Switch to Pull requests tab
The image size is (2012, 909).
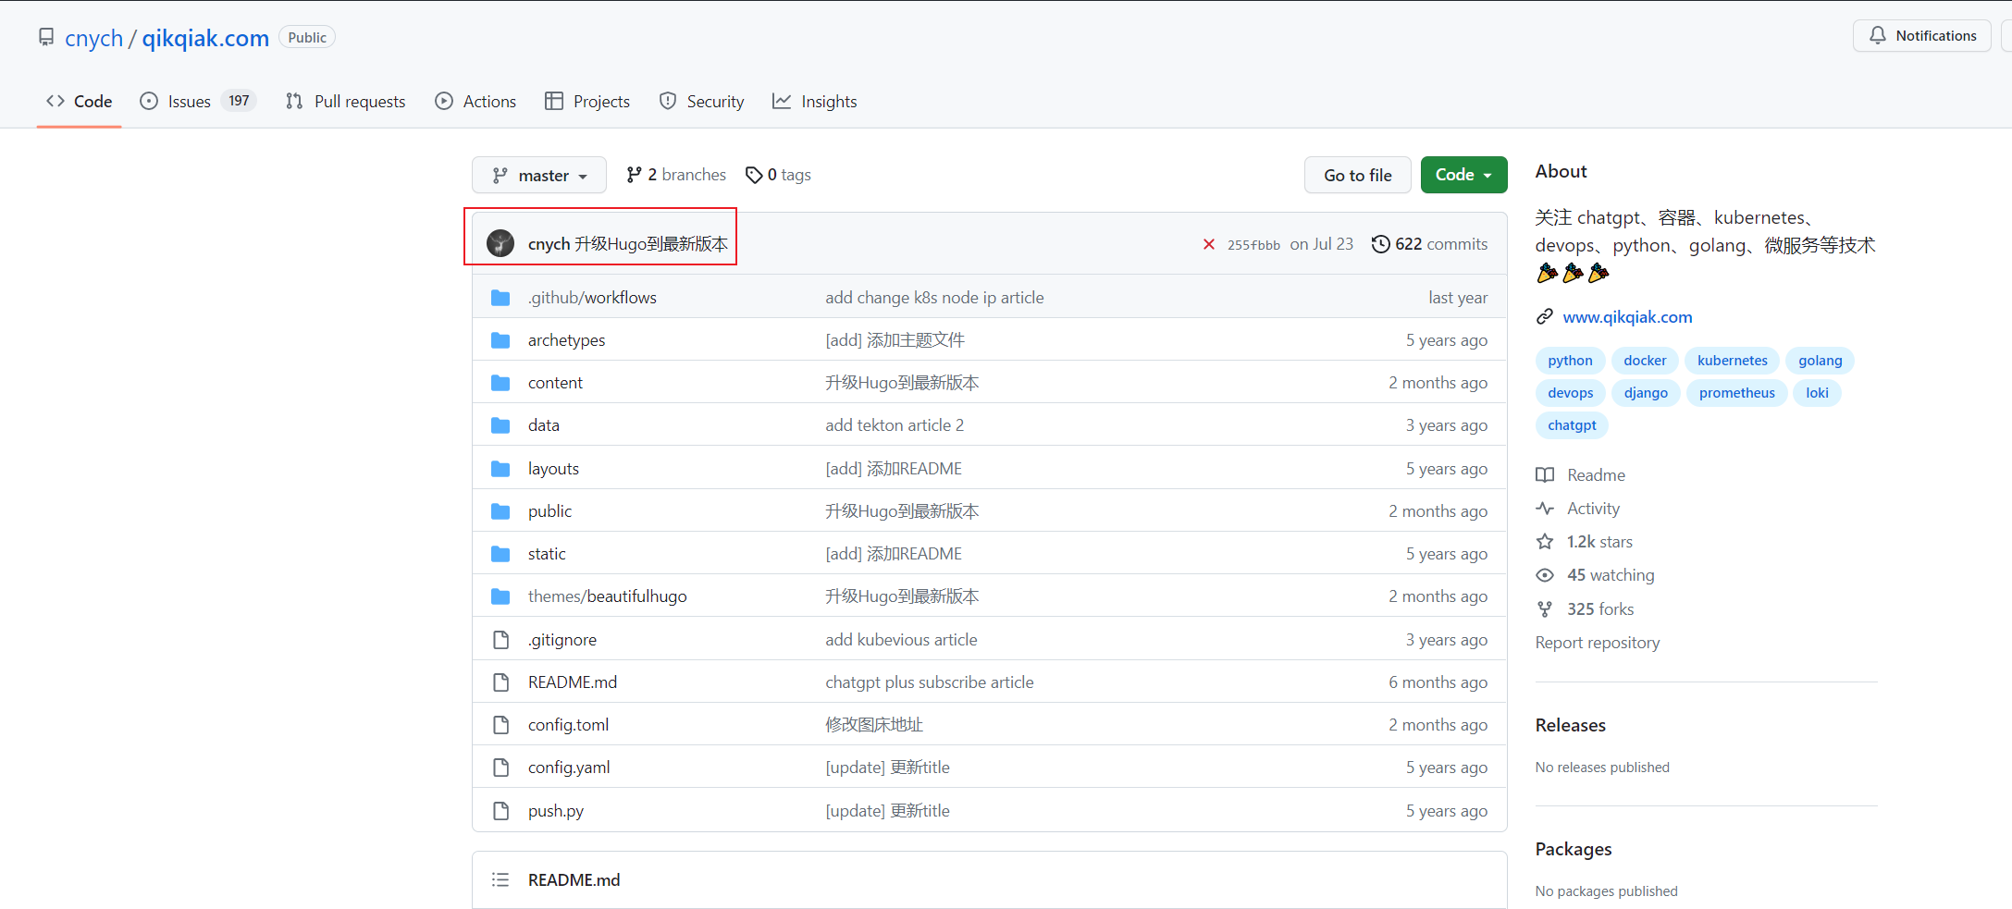point(346,102)
